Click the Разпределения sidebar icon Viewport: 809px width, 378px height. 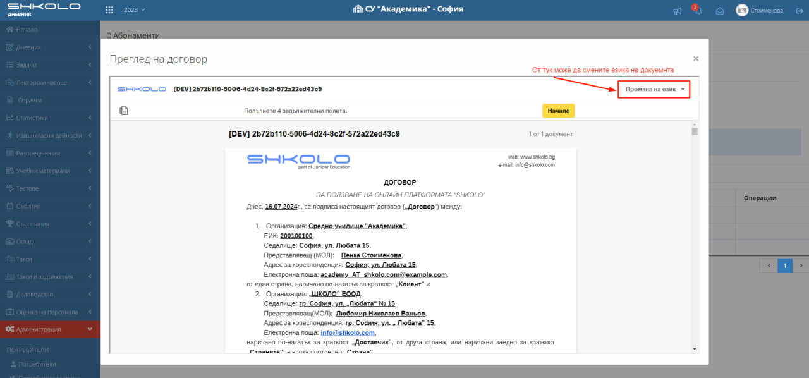coord(10,153)
